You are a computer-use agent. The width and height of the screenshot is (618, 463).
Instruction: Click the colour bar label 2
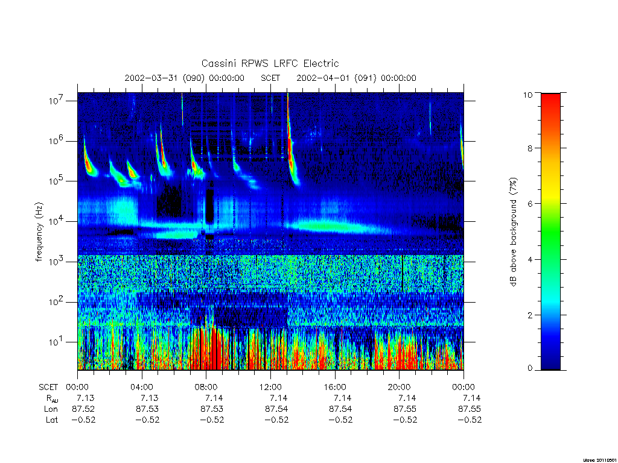point(530,315)
